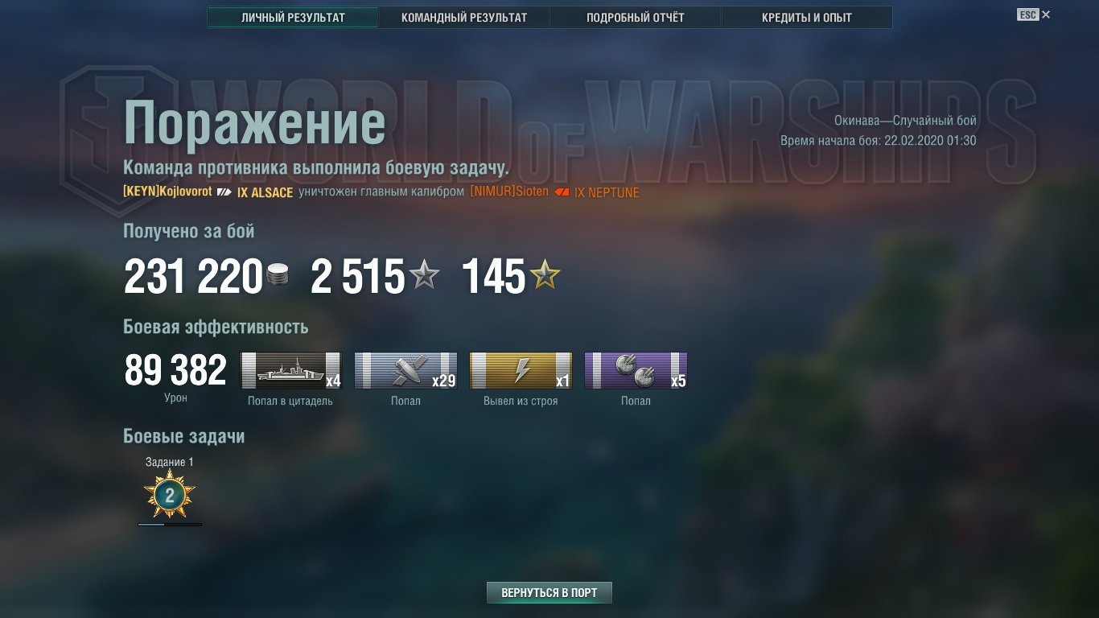This screenshot has width=1099, height=618.
Task: Click the mission progress bar under Задание 1
Action: click(170, 525)
